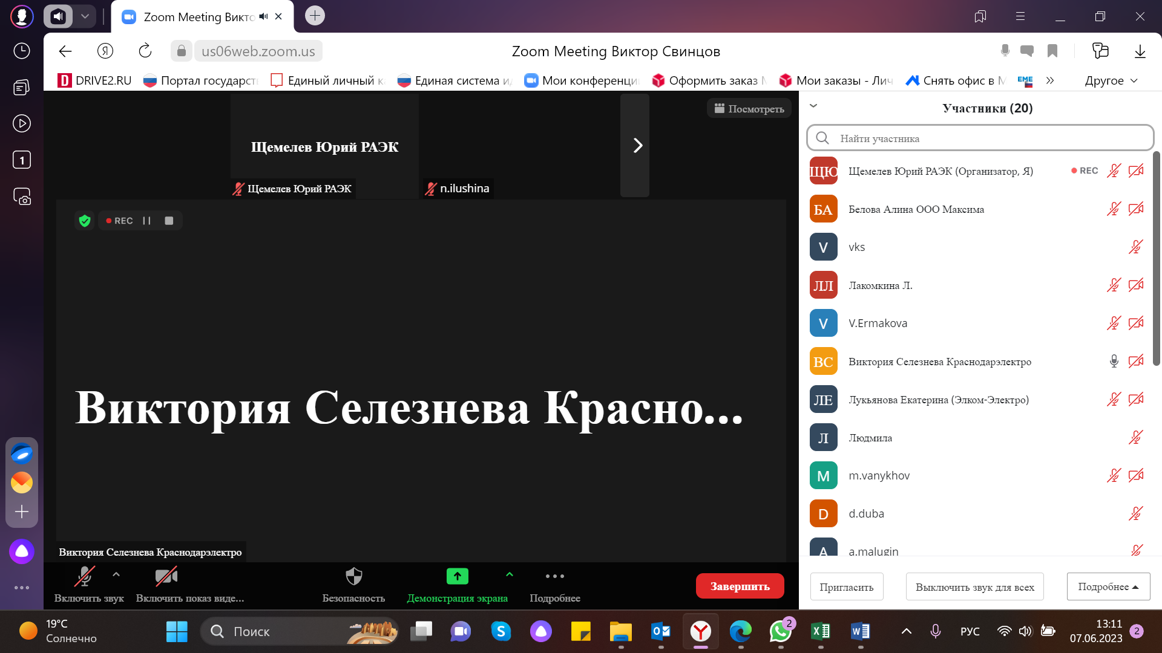This screenshot has width=1162, height=653.
Task: Open the Мои конференции bookmark
Action: pyautogui.click(x=582, y=80)
